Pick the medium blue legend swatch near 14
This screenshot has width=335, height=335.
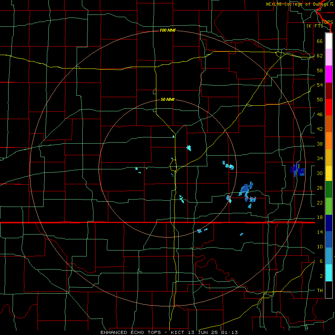click(x=329, y=239)
